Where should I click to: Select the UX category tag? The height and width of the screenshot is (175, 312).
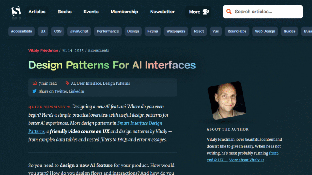(x=43, y=31)
